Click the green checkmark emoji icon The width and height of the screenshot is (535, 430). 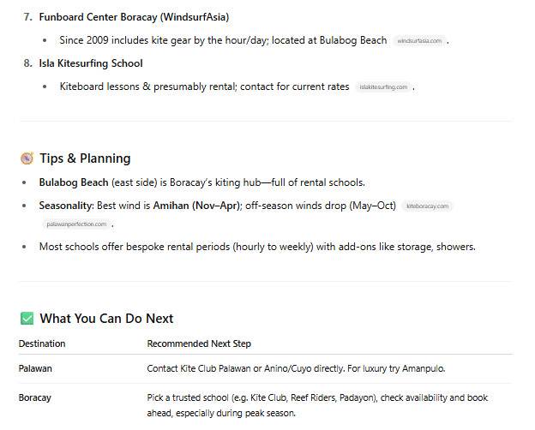click(x=27, y=319)
